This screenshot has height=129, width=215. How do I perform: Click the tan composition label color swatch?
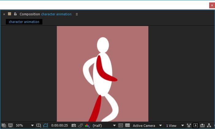click(10, 14)
